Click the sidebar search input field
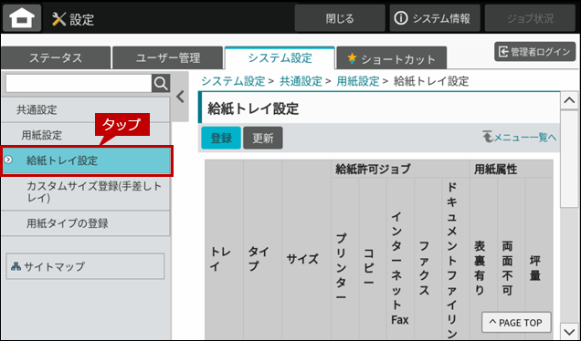Screen dimensions: 581x341 tap(79, 83)
